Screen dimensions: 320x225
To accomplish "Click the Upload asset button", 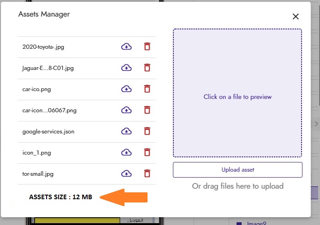I will tap(237, 170).
